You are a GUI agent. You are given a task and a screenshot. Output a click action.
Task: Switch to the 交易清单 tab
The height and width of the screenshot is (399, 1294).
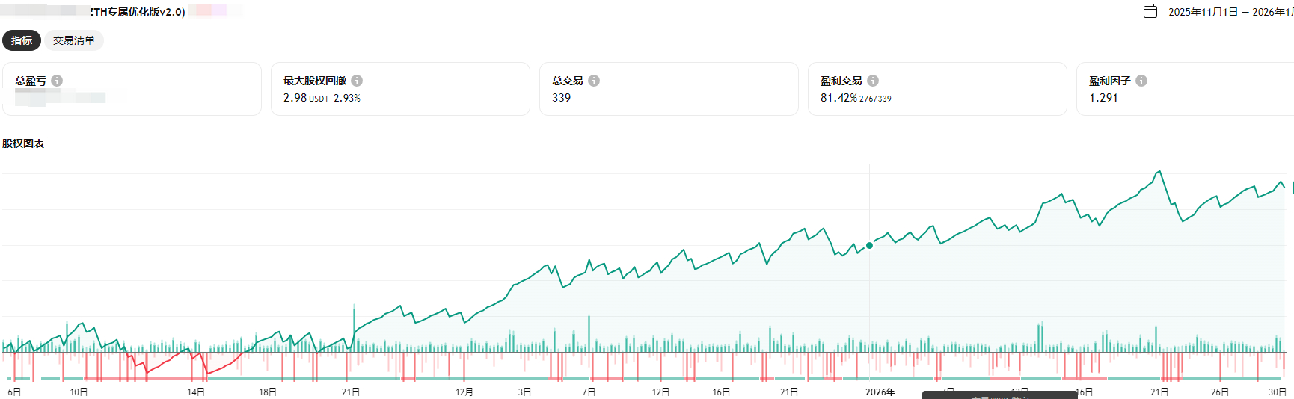74,40
